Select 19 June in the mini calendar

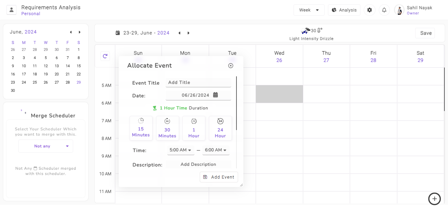(46, 74)
